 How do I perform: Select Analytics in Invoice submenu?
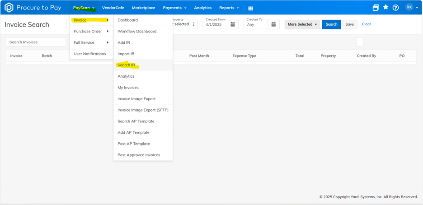click(x=143, y=76)
